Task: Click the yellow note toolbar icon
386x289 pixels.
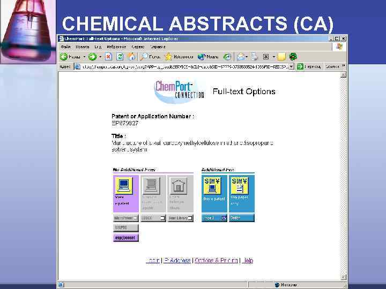Action: (281, 57)
